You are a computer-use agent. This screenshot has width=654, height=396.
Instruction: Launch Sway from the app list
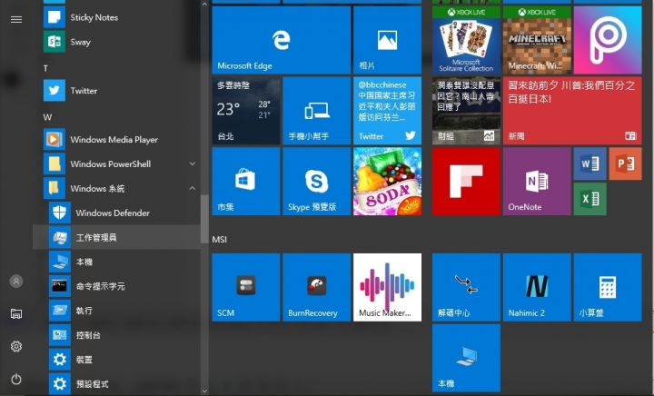click(117, 42)
